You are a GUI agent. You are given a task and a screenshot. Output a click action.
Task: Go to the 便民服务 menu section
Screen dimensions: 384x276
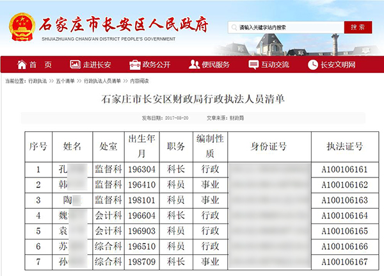point(214,65)
